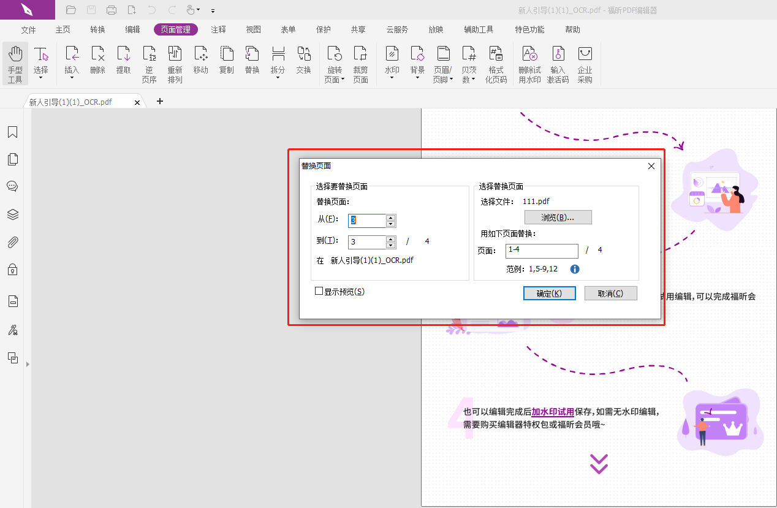Enable the 显示预览 preview checkbox
The image size is (777, 508).
(x=319, y=291)
